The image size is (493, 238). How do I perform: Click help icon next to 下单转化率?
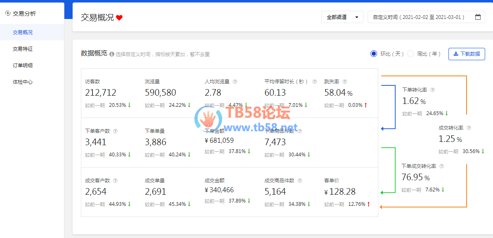coord(432,90)
